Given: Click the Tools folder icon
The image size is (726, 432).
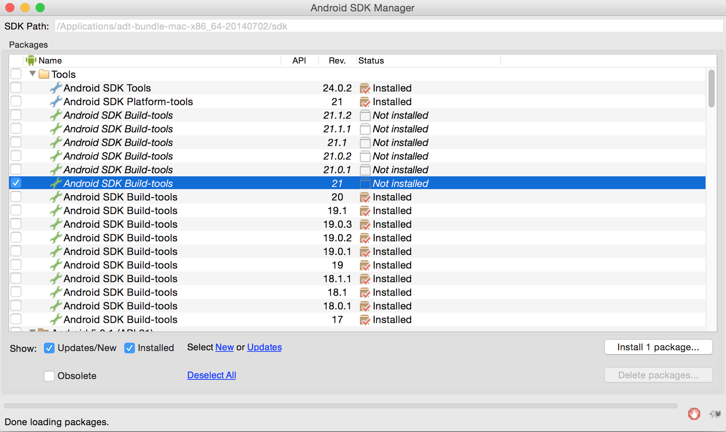Looking at the screenshot, I should [44, 74].
